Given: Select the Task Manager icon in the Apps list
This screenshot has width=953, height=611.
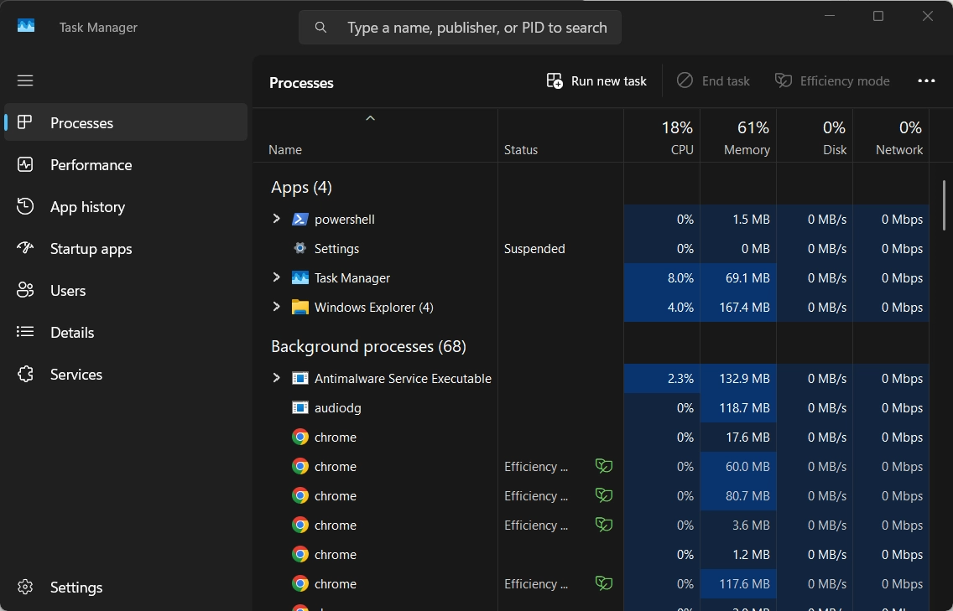Looking at the screenshot, I should point(299,277).
